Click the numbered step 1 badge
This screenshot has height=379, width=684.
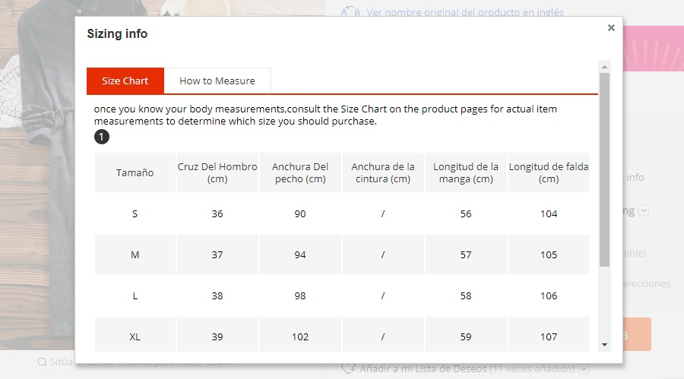point(102,137)
